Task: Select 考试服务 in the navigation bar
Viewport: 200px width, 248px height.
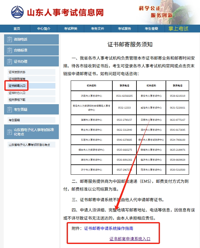Action: [x=124, y=29]
